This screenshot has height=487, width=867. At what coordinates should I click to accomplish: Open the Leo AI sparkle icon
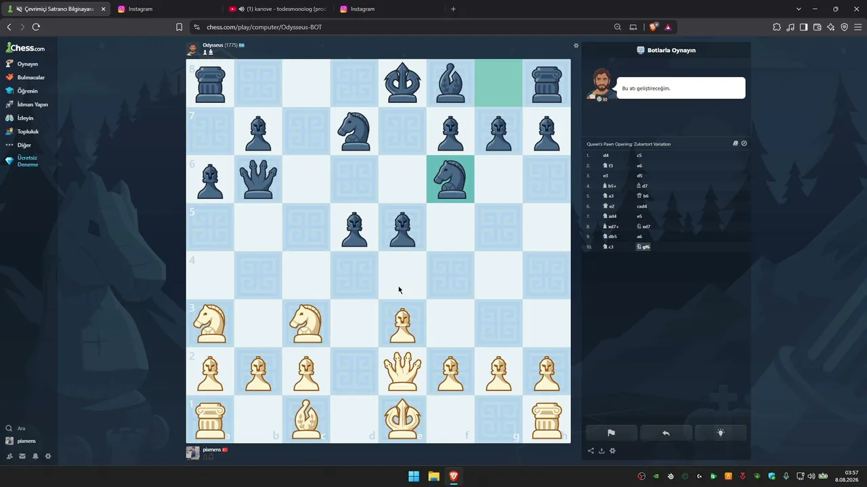[830, 27]
